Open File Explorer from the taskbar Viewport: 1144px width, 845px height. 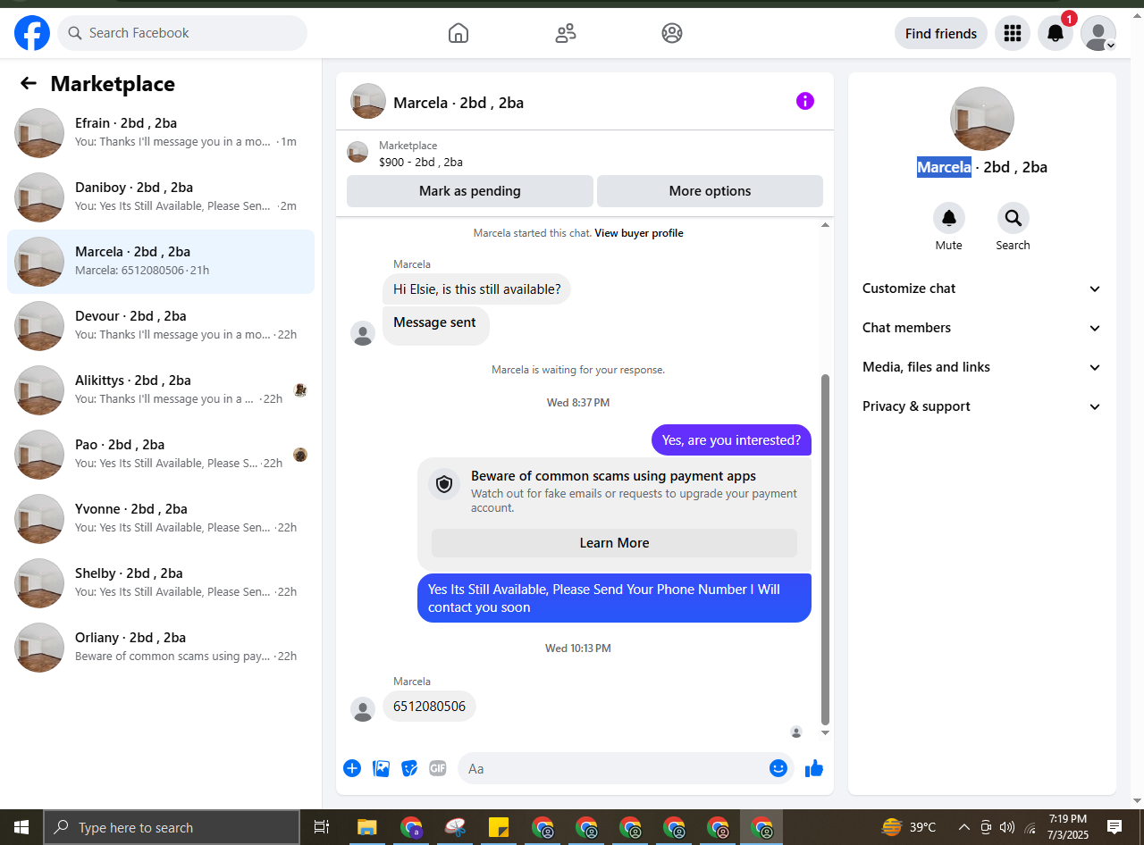[367, 827]
